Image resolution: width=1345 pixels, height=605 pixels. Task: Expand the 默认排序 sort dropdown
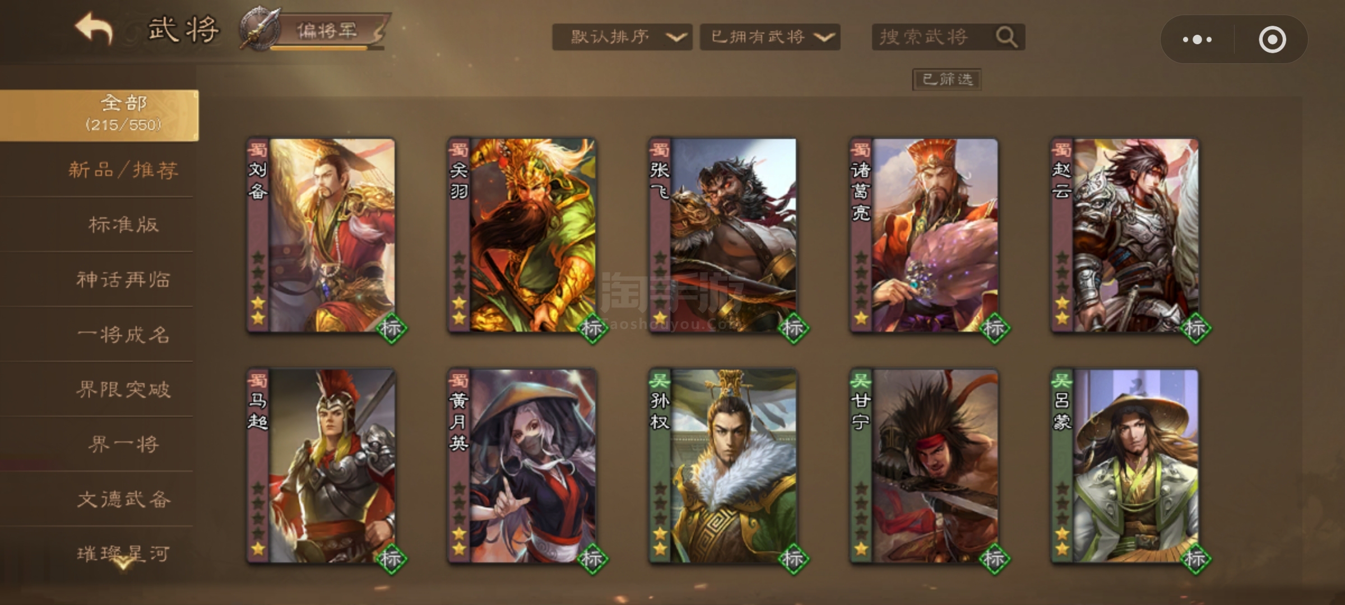[x=622, y=37]
